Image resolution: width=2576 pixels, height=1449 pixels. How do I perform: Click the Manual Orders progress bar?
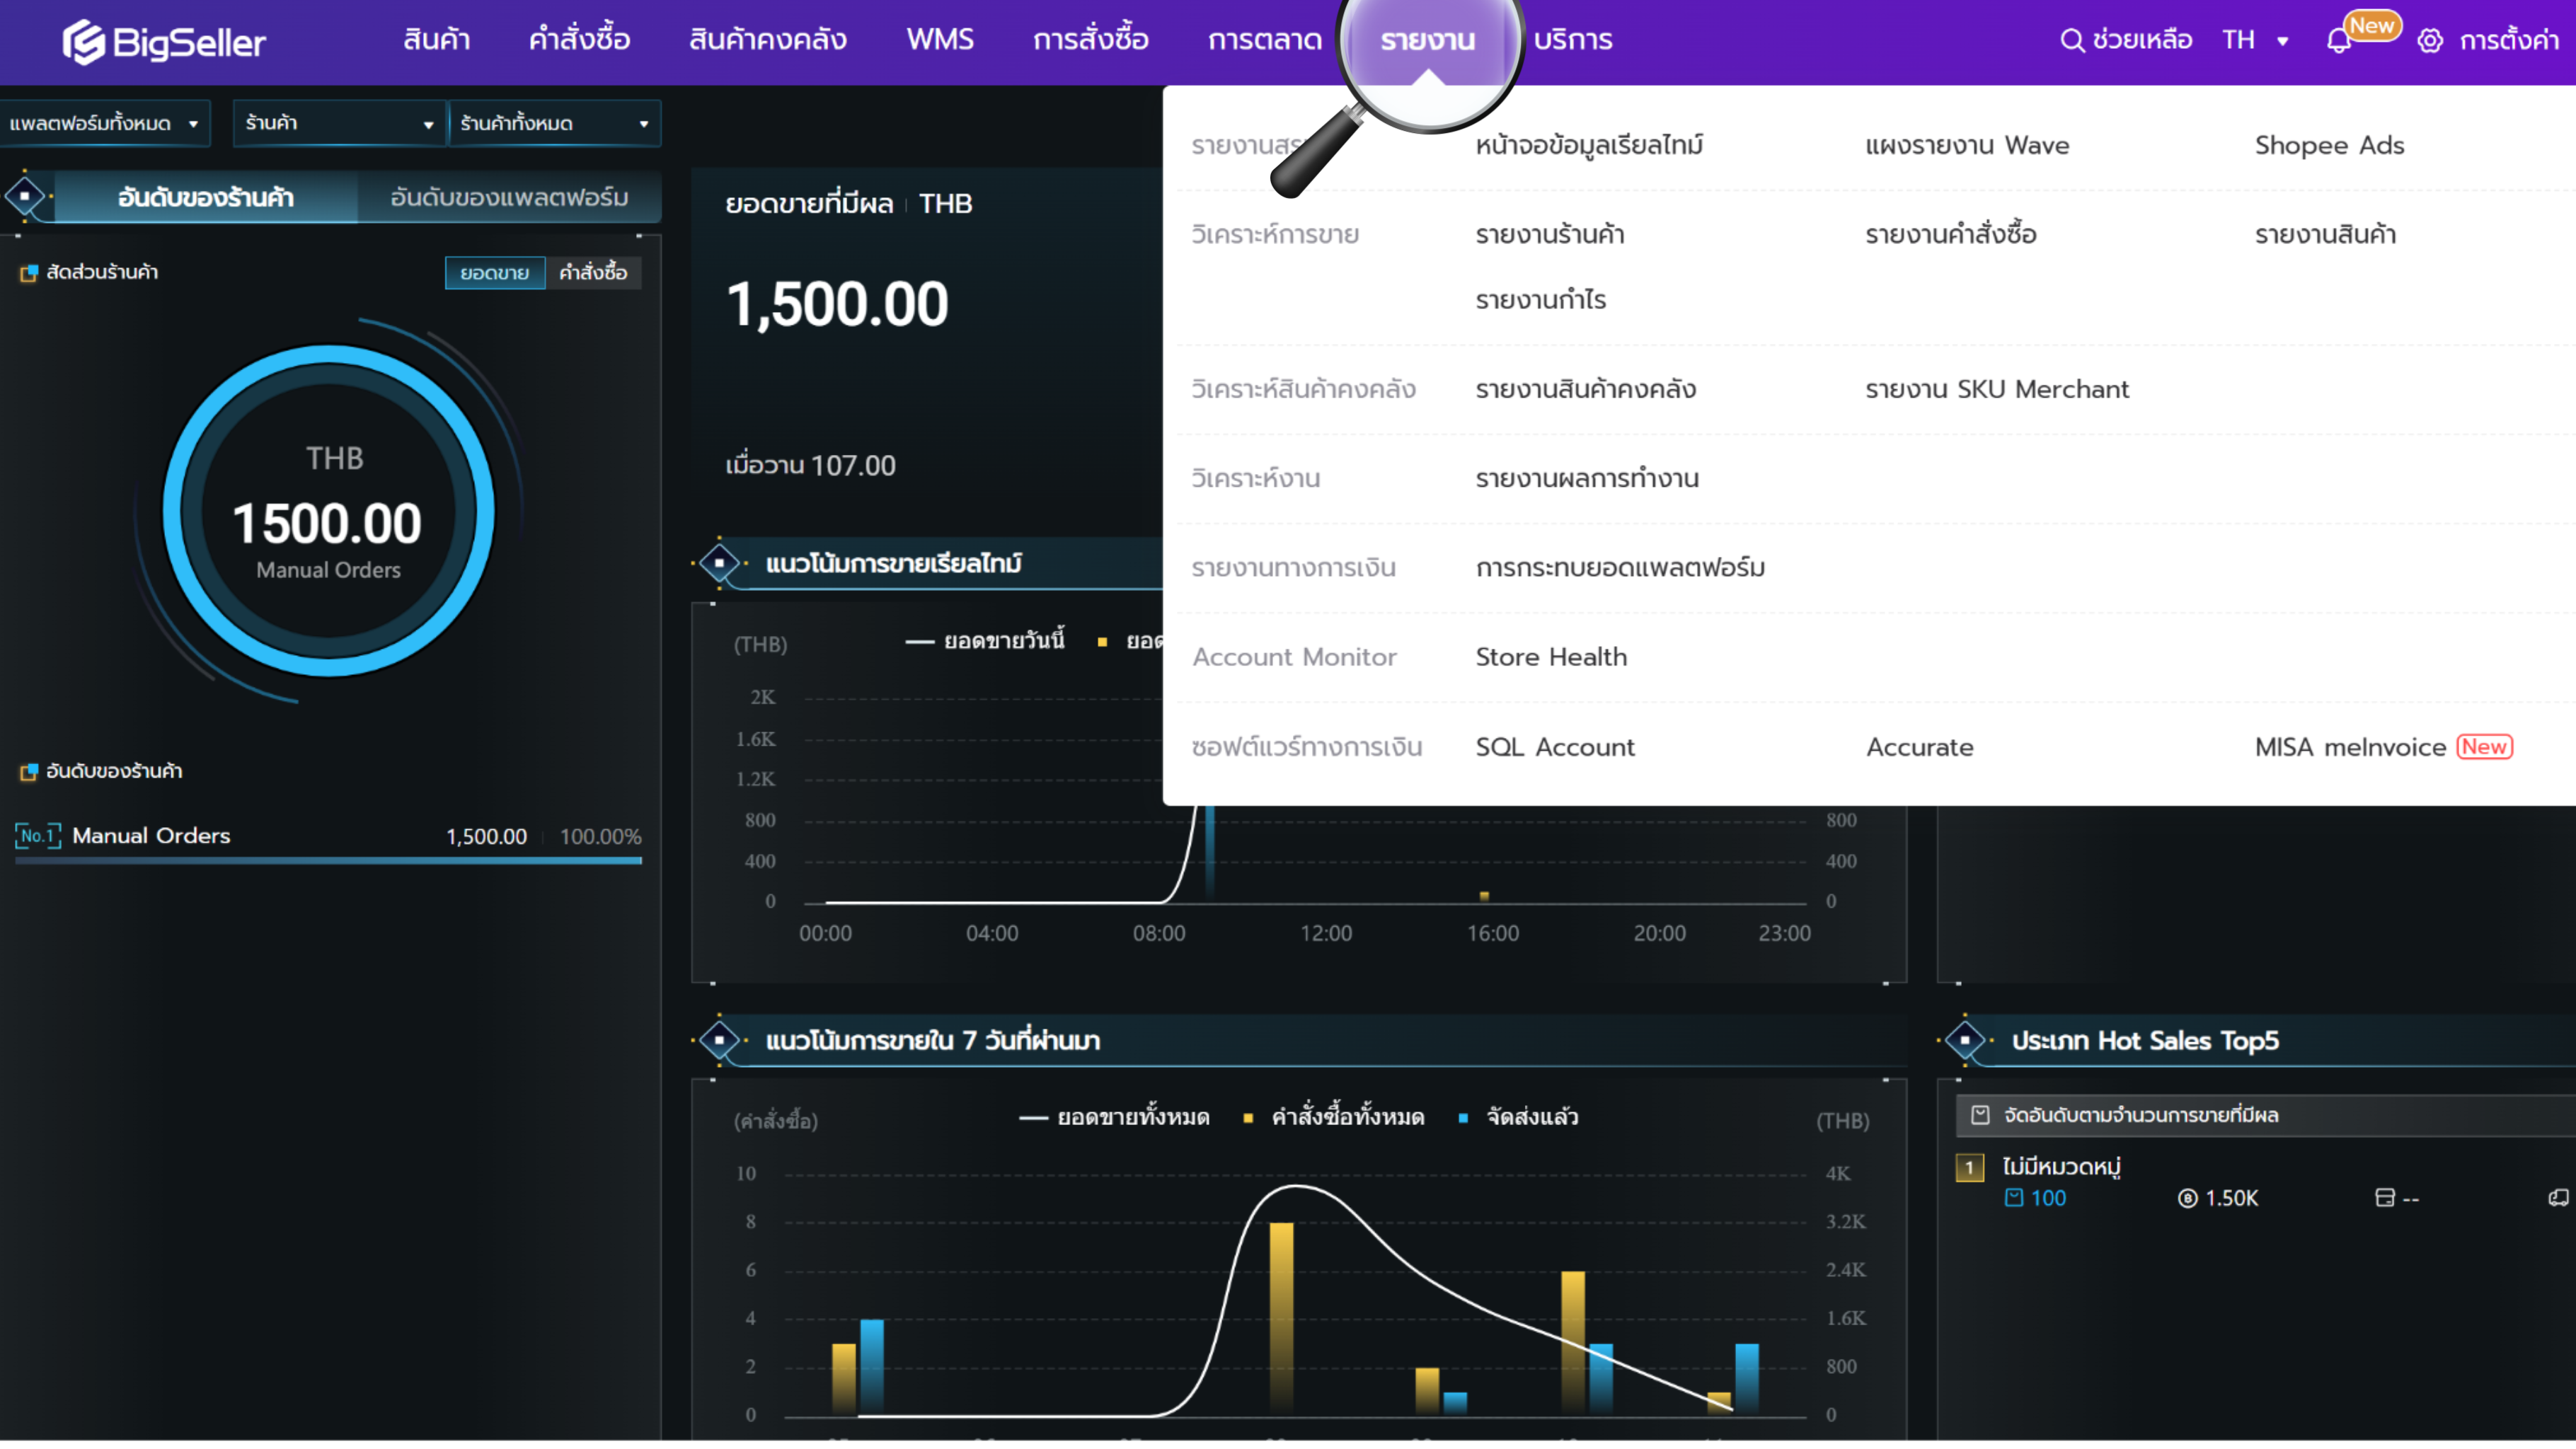[x=328, y=860]
